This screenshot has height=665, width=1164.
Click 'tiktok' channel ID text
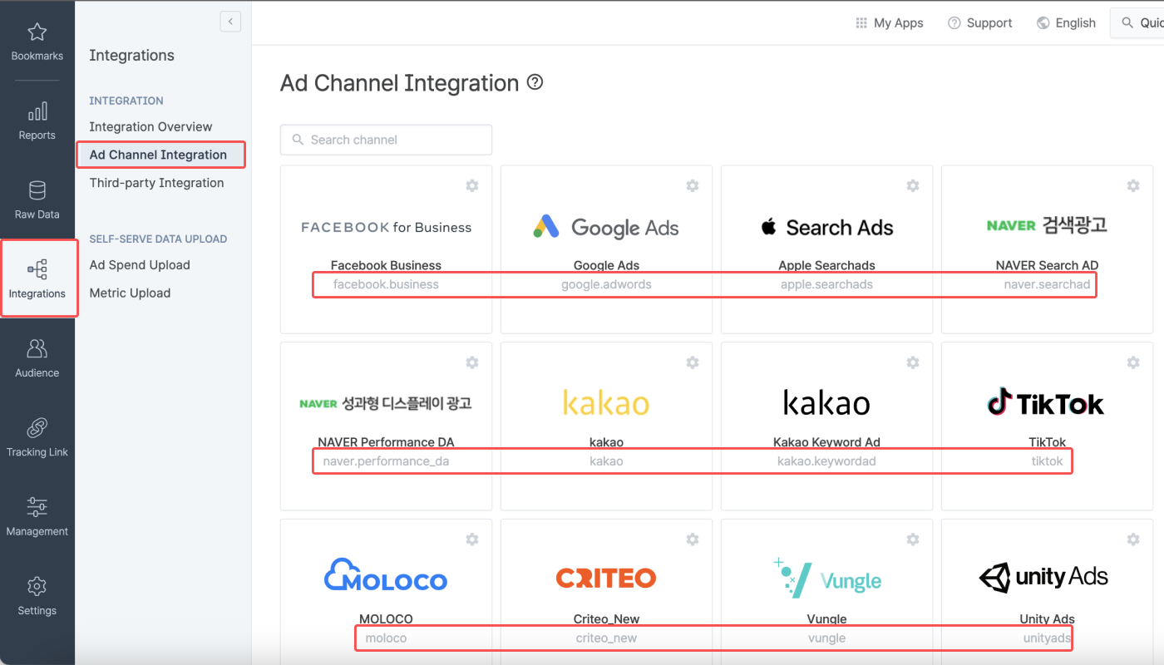(1047, 461)
